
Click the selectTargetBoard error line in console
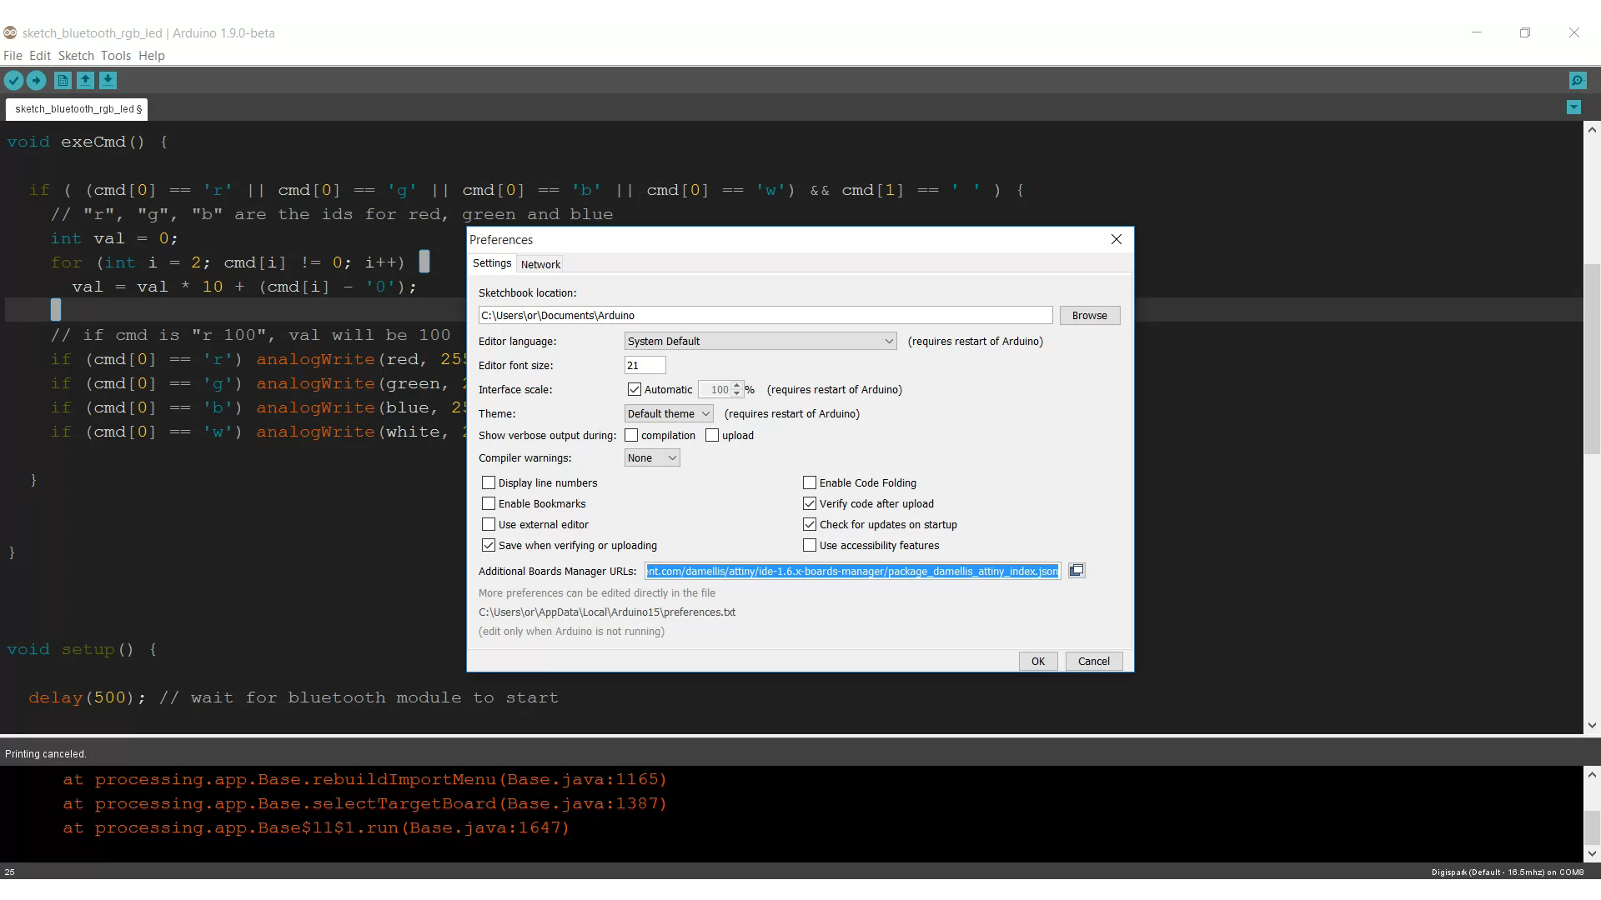pos(364,803)
